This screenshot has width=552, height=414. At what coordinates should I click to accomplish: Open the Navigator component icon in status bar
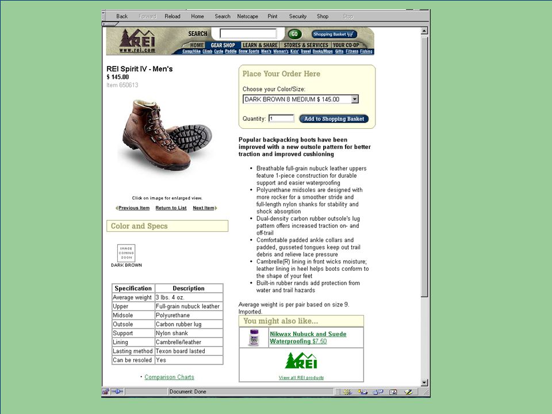[347, 392]
